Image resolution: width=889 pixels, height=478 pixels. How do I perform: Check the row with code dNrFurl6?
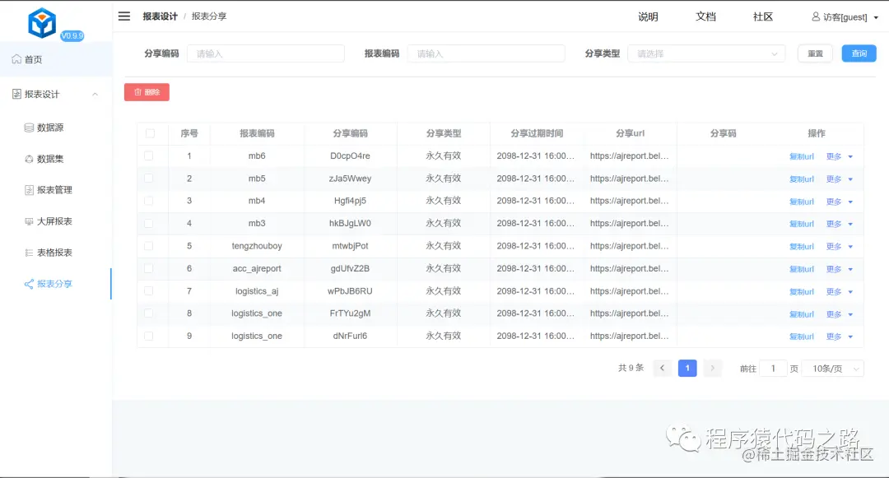click(148, 336)
